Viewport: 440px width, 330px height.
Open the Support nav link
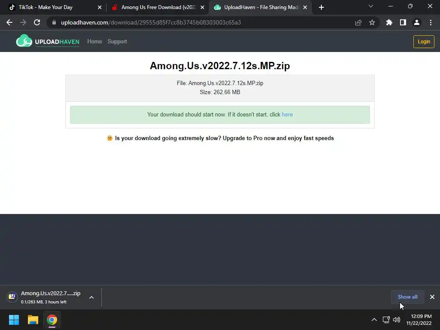(117, 42)
